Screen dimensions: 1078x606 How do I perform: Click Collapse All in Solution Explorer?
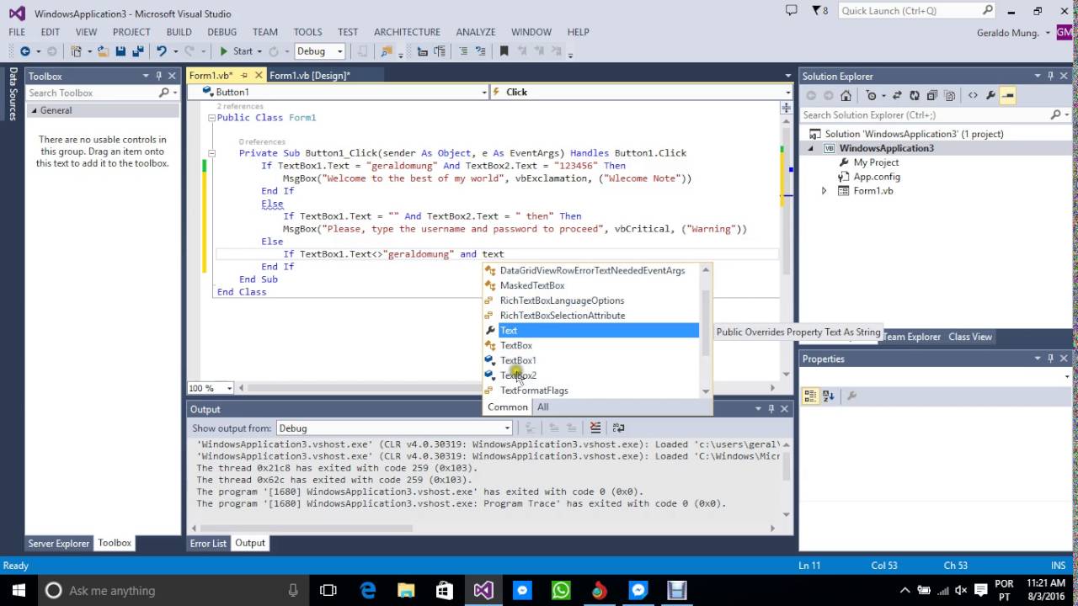click(x=932, y=95)
